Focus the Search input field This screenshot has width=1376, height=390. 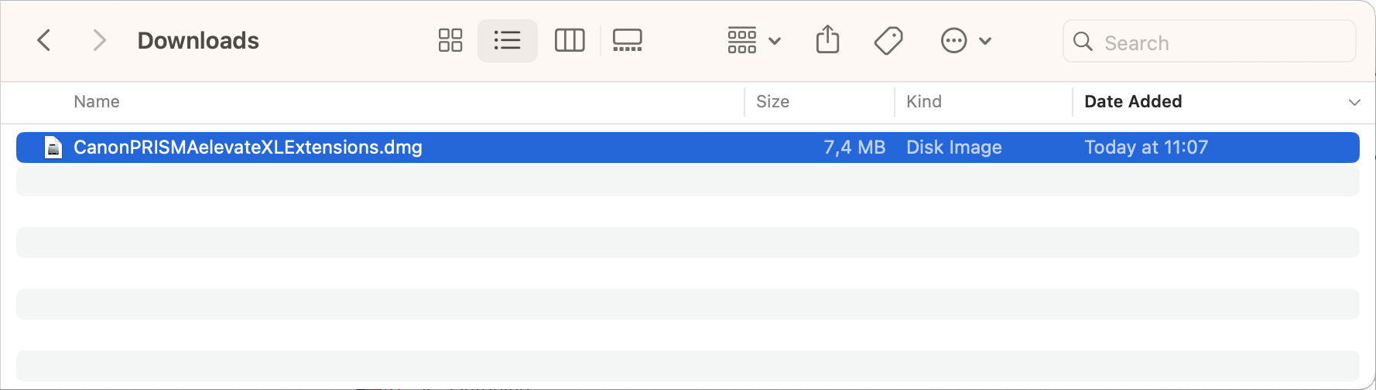pyautogui.click(x=1210, y=42)
